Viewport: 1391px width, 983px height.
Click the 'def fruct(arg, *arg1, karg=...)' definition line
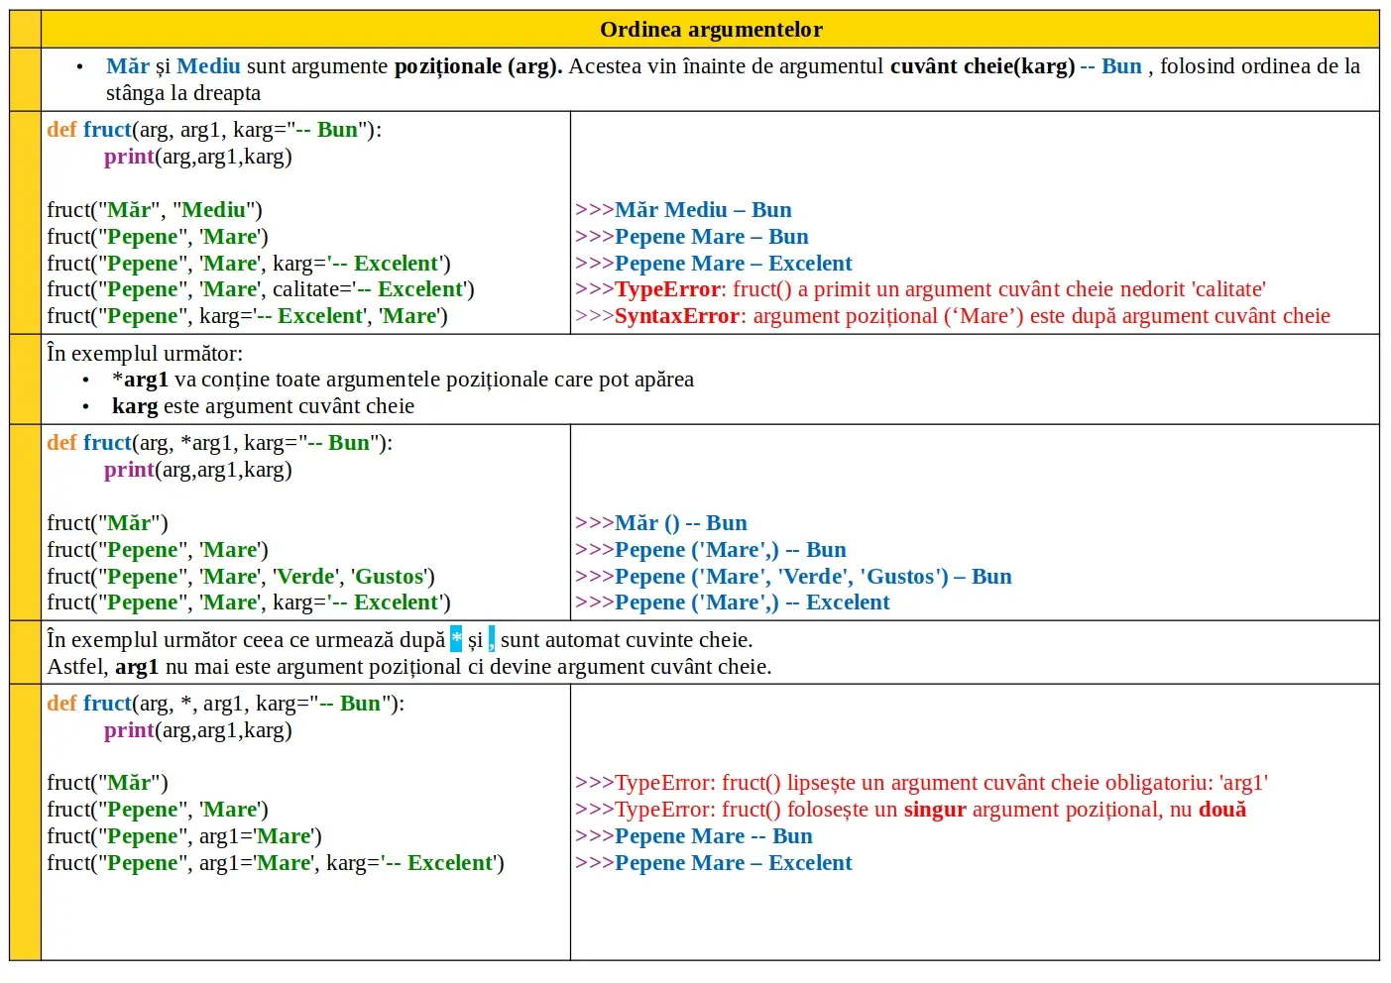(x=219, y=443)
